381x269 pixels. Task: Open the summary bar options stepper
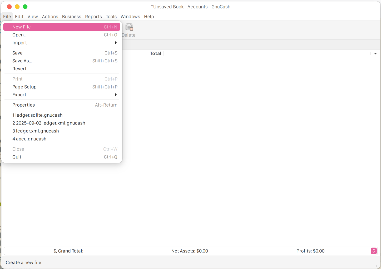pos(374,251)
